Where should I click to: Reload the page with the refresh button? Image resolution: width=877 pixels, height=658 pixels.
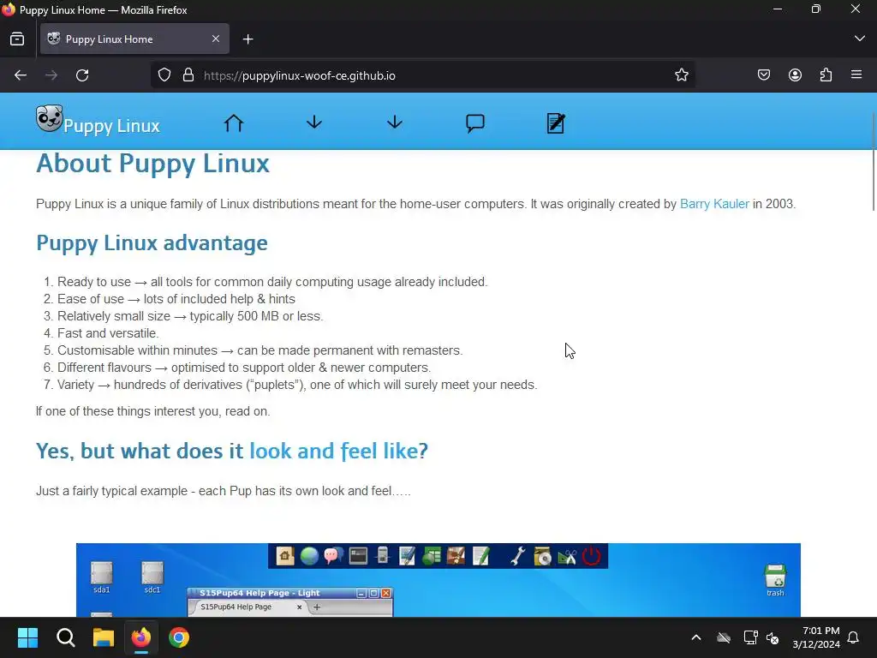coord(82,75)
